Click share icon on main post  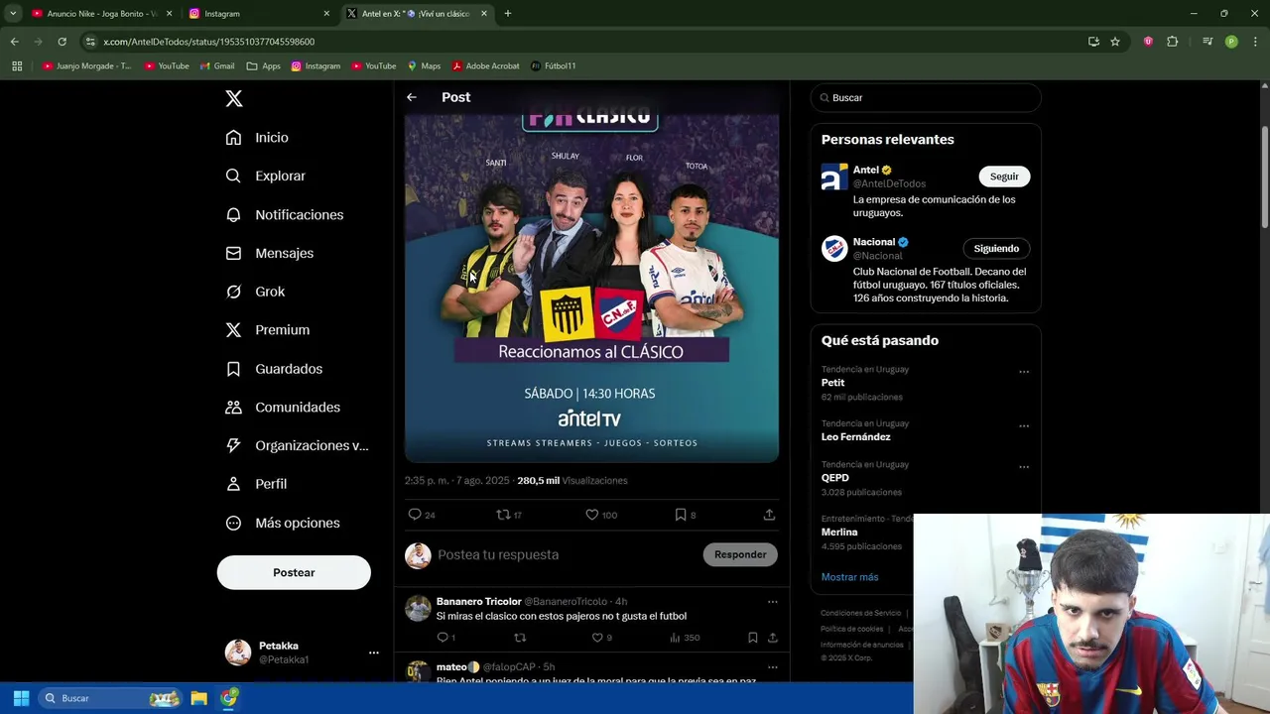click(769, 515)
